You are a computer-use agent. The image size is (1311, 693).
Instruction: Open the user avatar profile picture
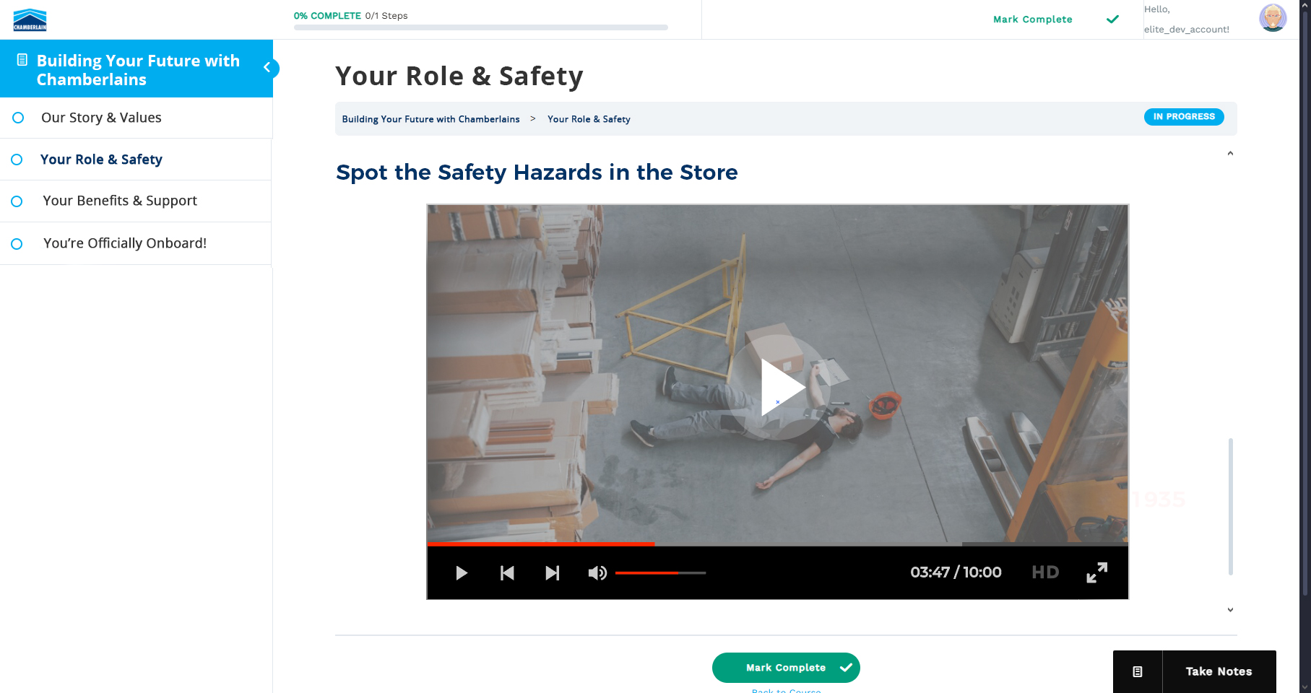[x=1272, y=18]
